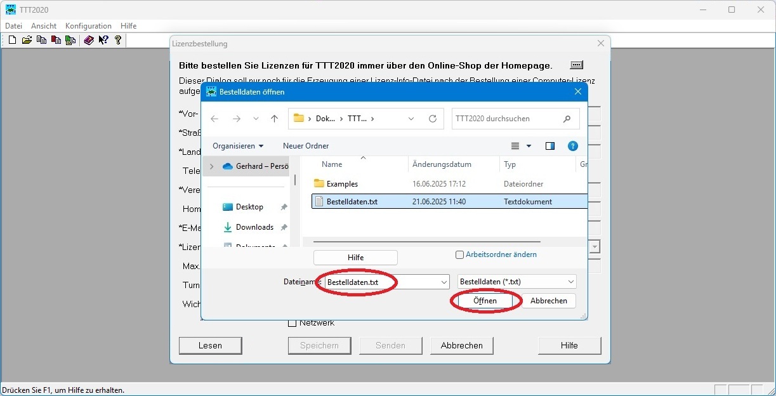This screenshot has height=396, width=776.
Task: Click the OneDrive cloud icon for Gerhard
Action: pos(228,166)
